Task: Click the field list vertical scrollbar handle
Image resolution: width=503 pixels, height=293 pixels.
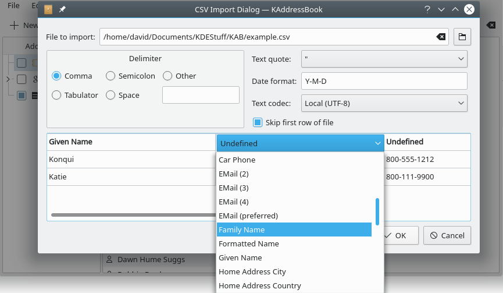Action: click(377, 211)
